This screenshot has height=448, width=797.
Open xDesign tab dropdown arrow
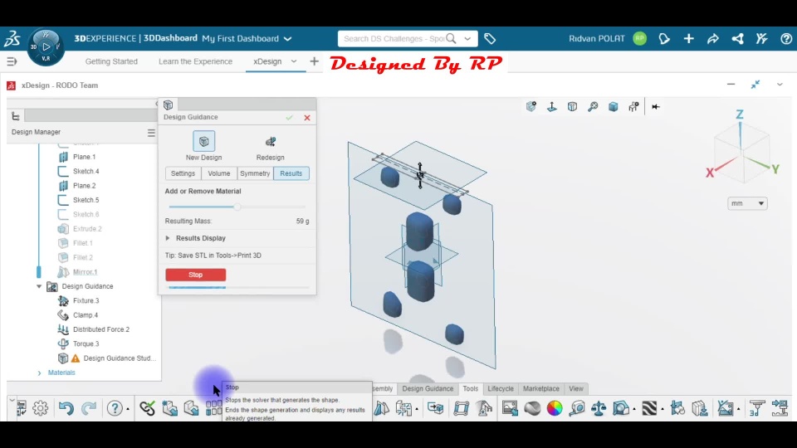pyautogui.click(x=294, y=61)
